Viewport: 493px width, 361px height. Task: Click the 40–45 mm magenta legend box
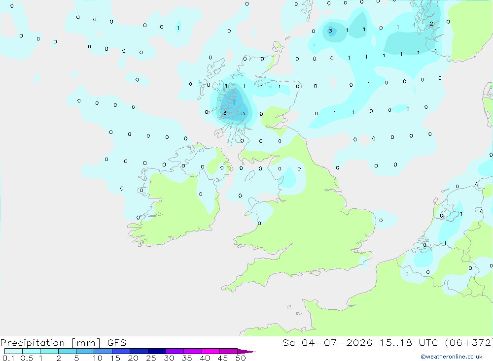[211, 351]
